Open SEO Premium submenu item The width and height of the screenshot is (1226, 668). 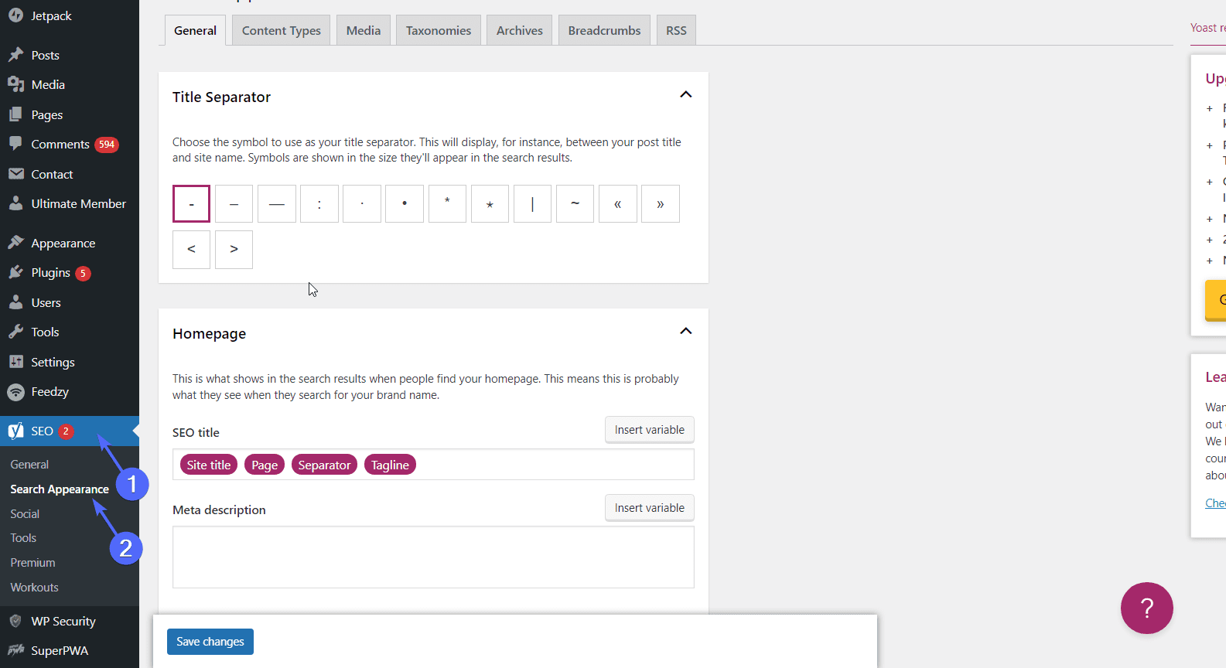(32, 563)
